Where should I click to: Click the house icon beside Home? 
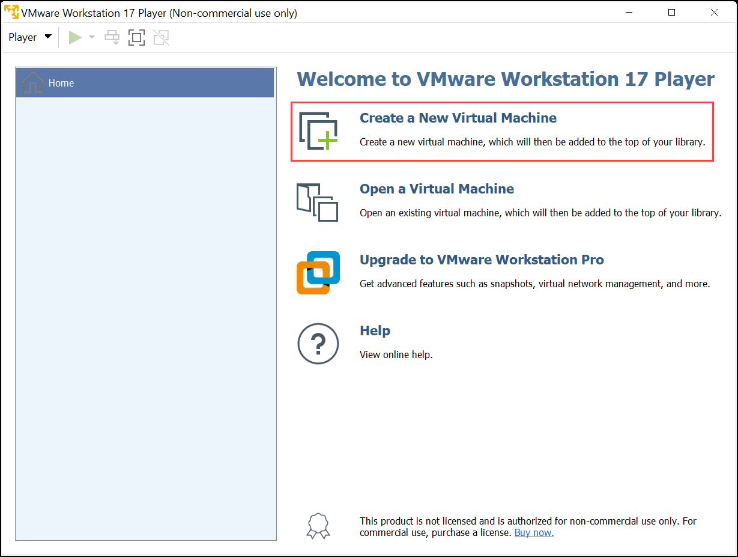32,82
